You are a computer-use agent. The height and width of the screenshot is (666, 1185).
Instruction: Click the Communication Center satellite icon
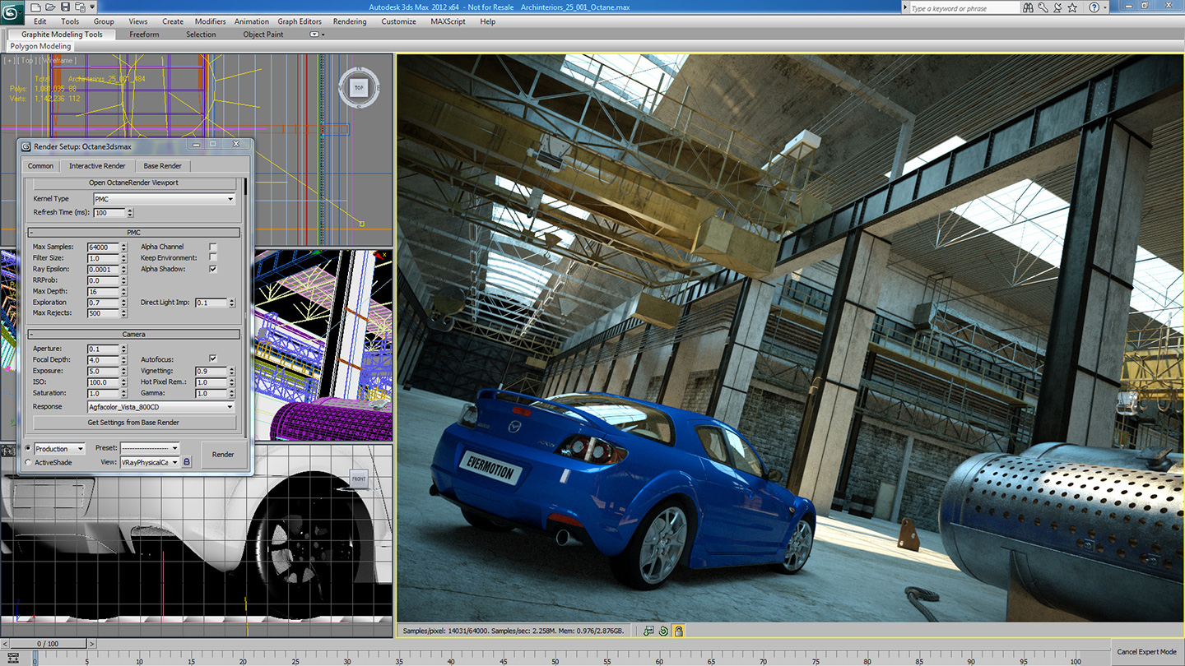tap(1057, 7)
